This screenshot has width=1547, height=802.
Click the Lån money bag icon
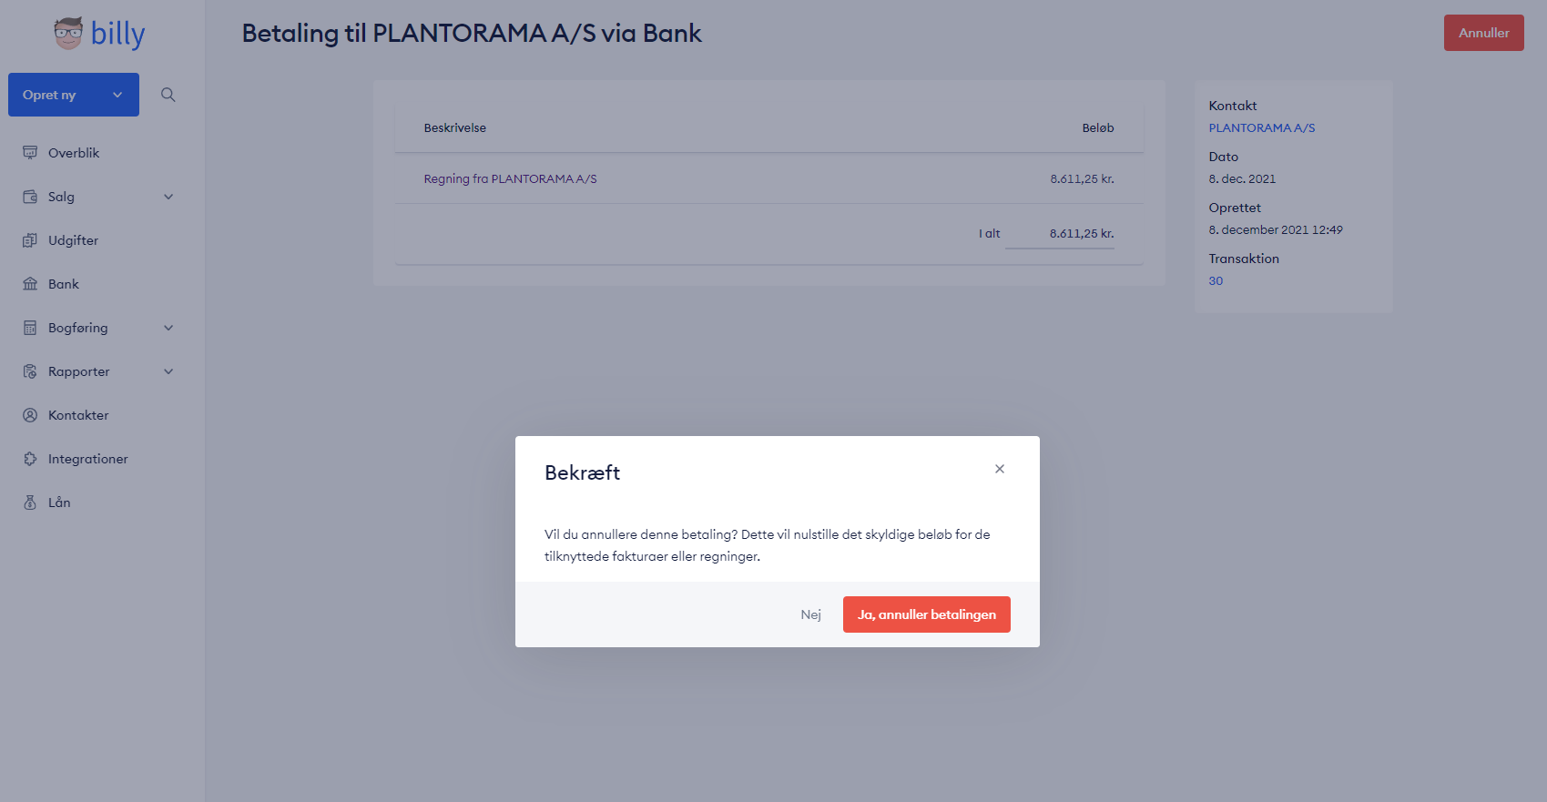30,503
